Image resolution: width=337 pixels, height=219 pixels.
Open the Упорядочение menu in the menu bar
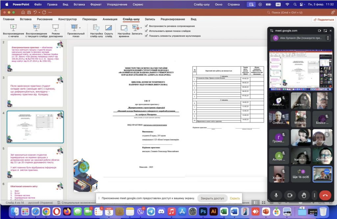[x=117, y=4]
